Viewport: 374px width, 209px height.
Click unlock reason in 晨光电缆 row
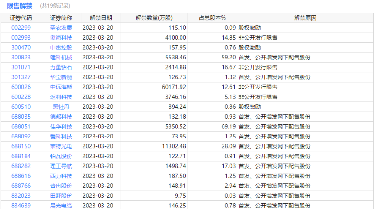coord(274,206)
